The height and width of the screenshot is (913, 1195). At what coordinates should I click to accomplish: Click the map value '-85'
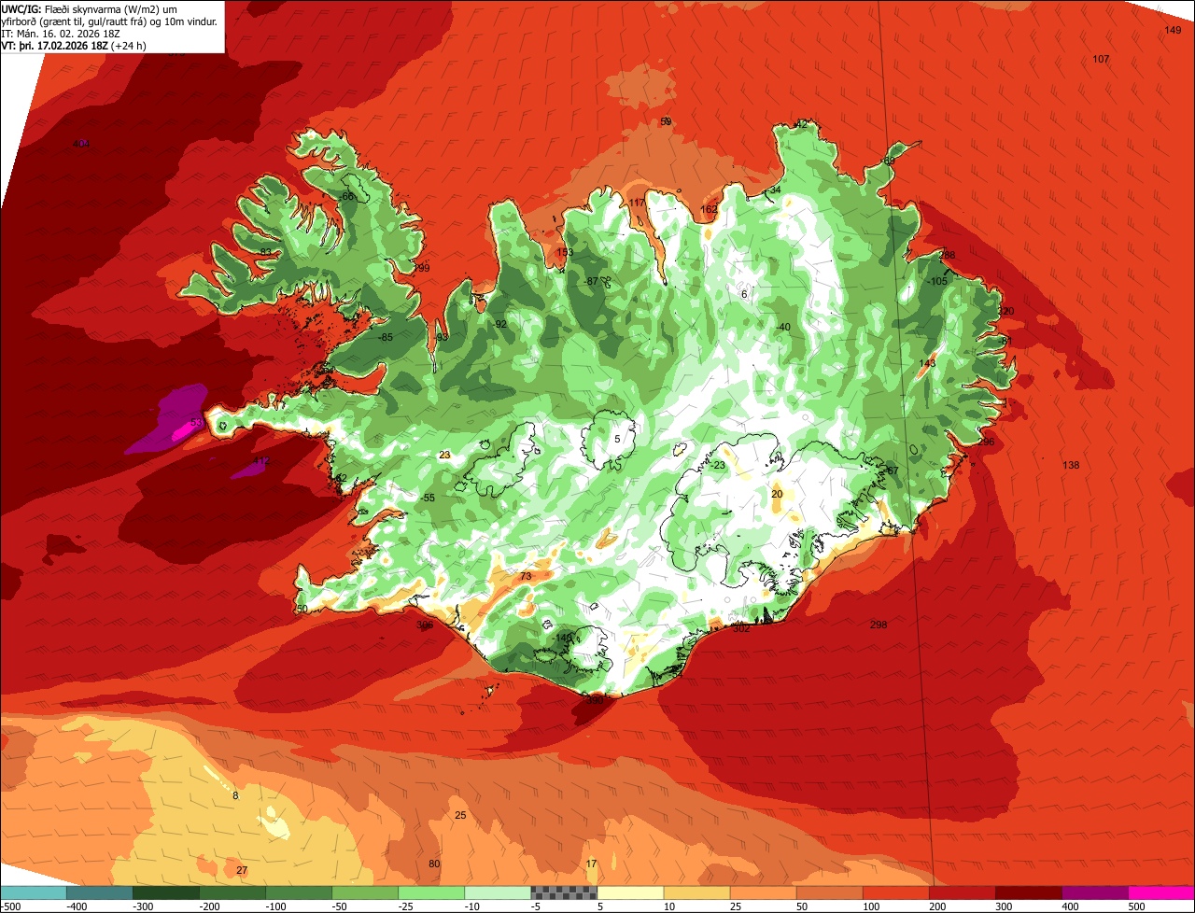coord(385,337)
